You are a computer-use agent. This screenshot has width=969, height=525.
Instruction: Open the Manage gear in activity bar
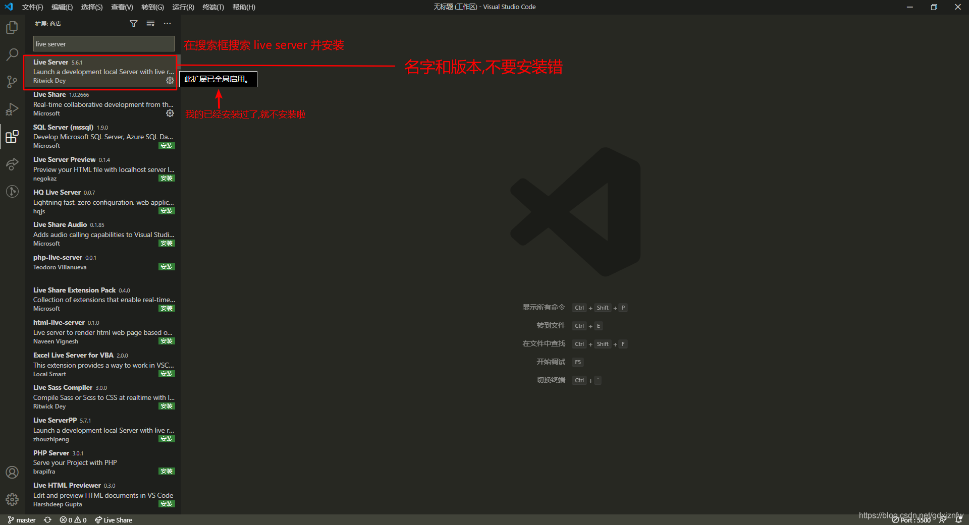tap(12, 499)
